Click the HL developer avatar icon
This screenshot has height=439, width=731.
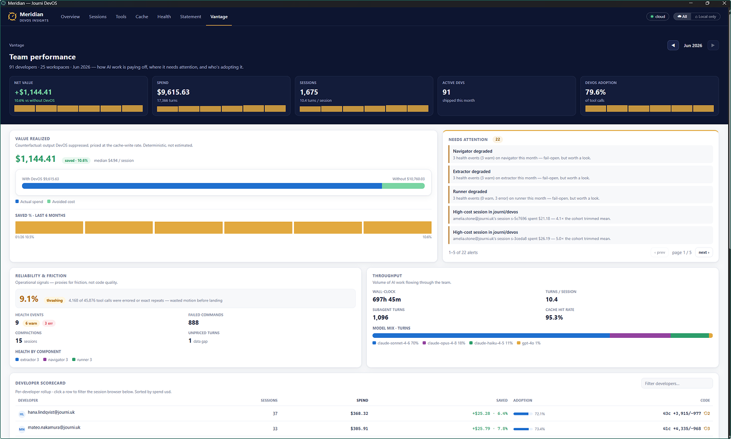21,414
